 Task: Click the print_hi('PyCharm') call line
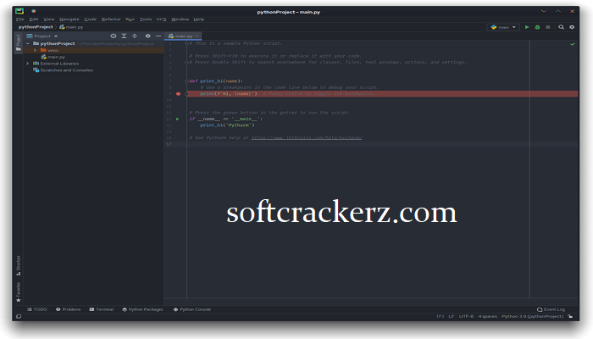[x=227, y=125]
